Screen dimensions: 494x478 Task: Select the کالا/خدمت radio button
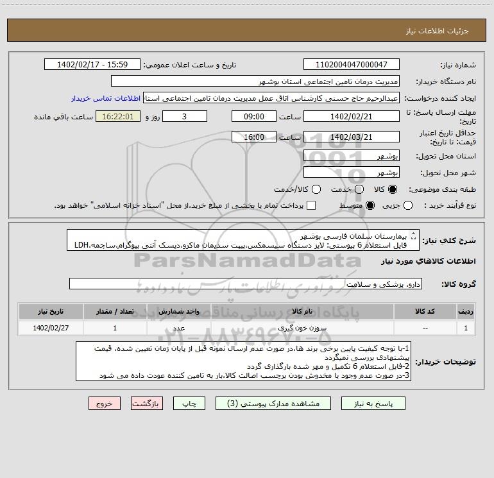(316, 189)
